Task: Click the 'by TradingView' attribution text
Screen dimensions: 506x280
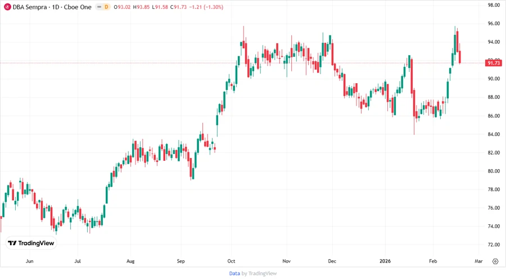Action: coord(259,274)
